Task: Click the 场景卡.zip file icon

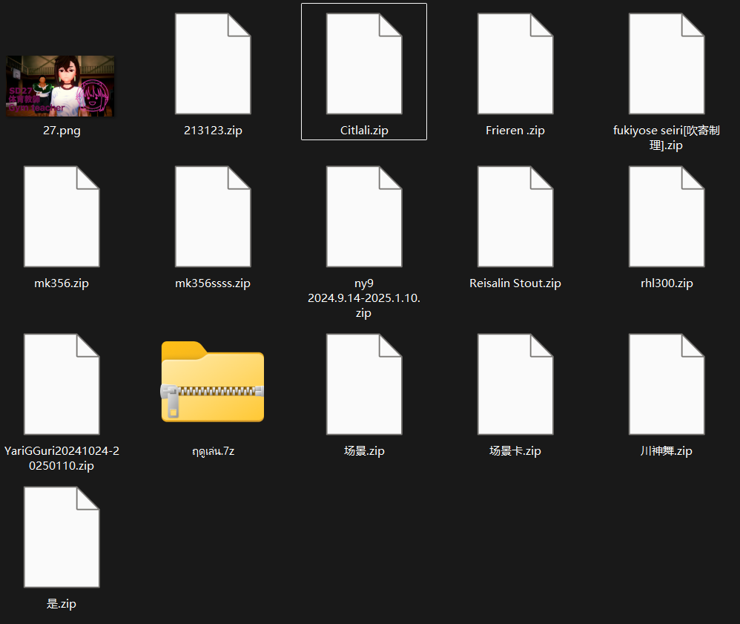Action: tap(515, 384)
